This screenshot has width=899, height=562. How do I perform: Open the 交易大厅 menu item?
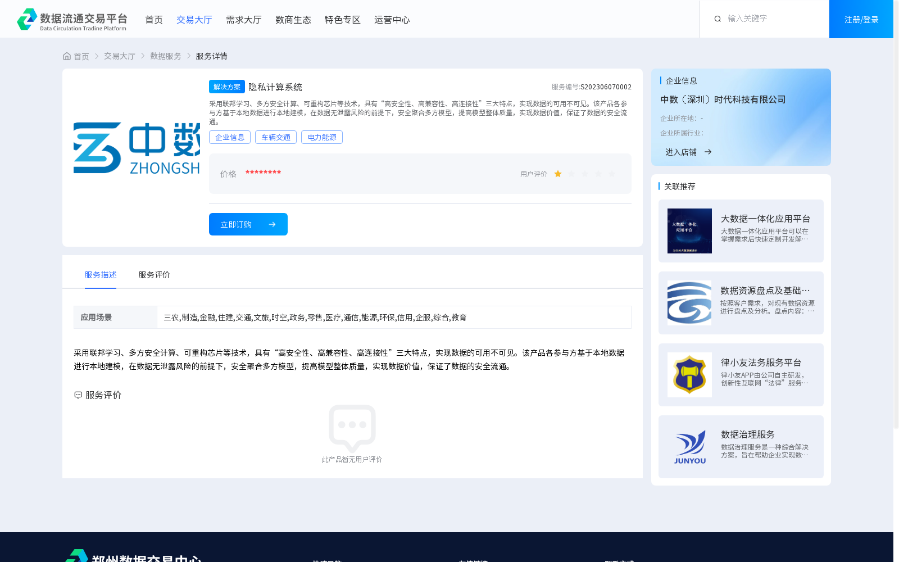coord(194,20)
